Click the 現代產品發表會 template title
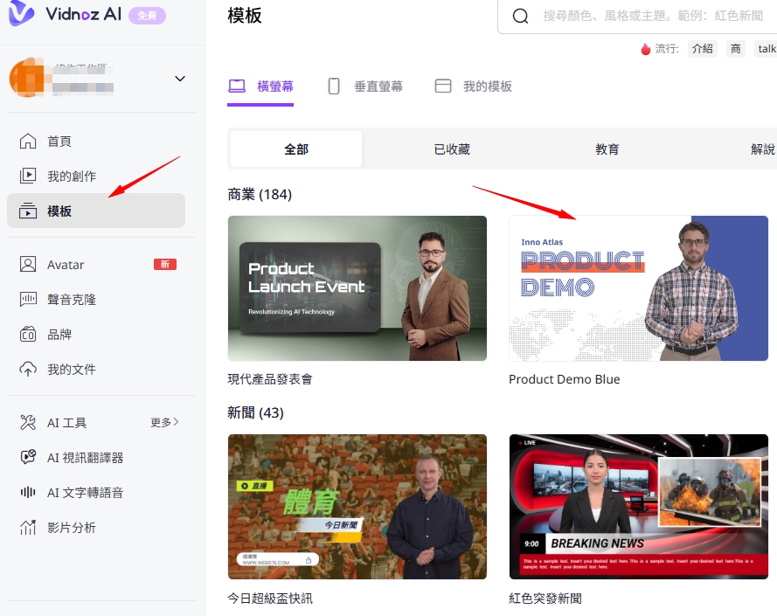Screen dimensions: 777x616 270,379
